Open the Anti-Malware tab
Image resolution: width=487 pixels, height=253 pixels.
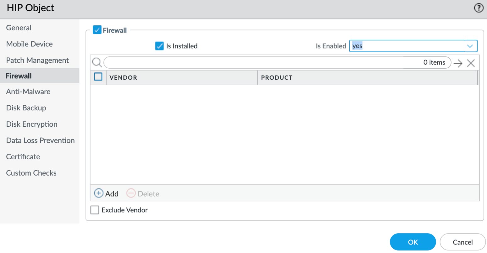click(28, 92)
